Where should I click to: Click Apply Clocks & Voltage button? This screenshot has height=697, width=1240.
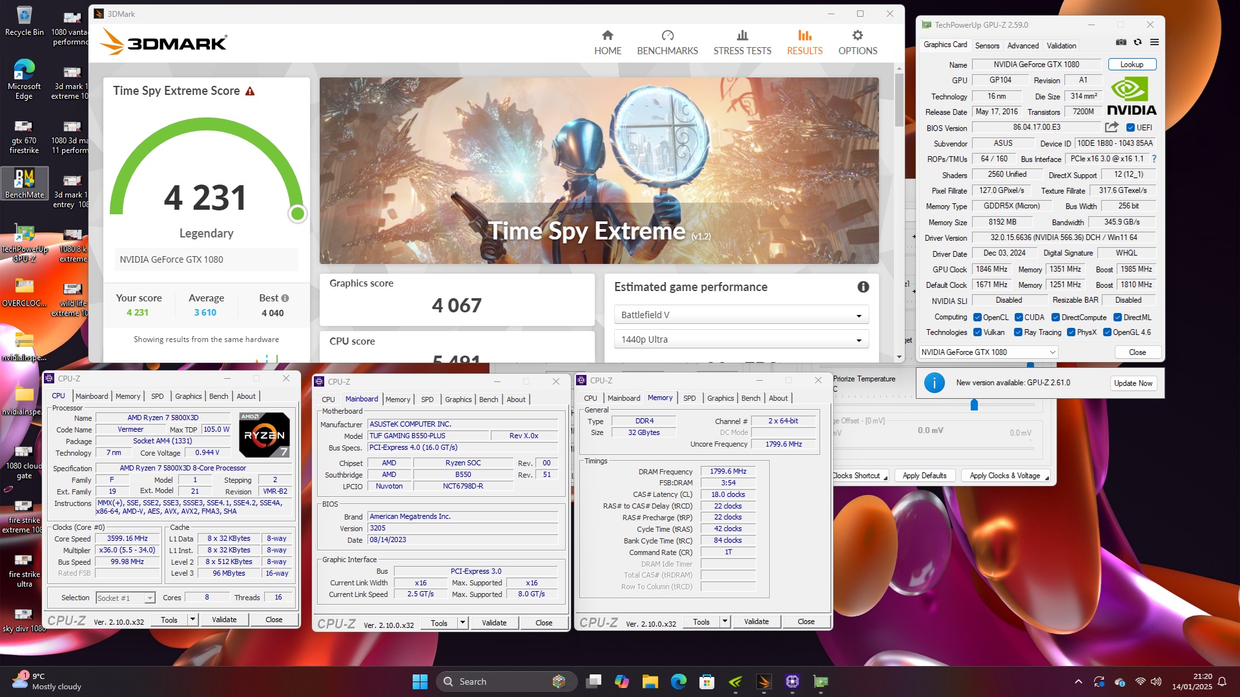point(1004,476)
